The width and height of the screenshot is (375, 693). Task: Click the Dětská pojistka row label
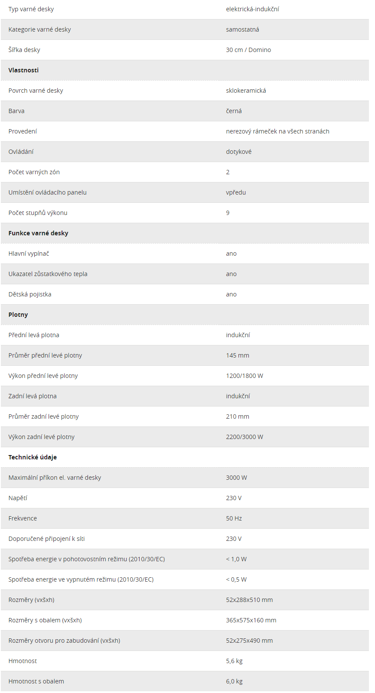click(30, 294)
